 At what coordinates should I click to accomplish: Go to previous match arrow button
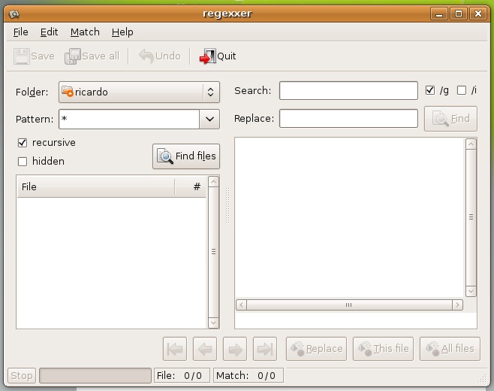pyautogui.click(x=205, y=349)
